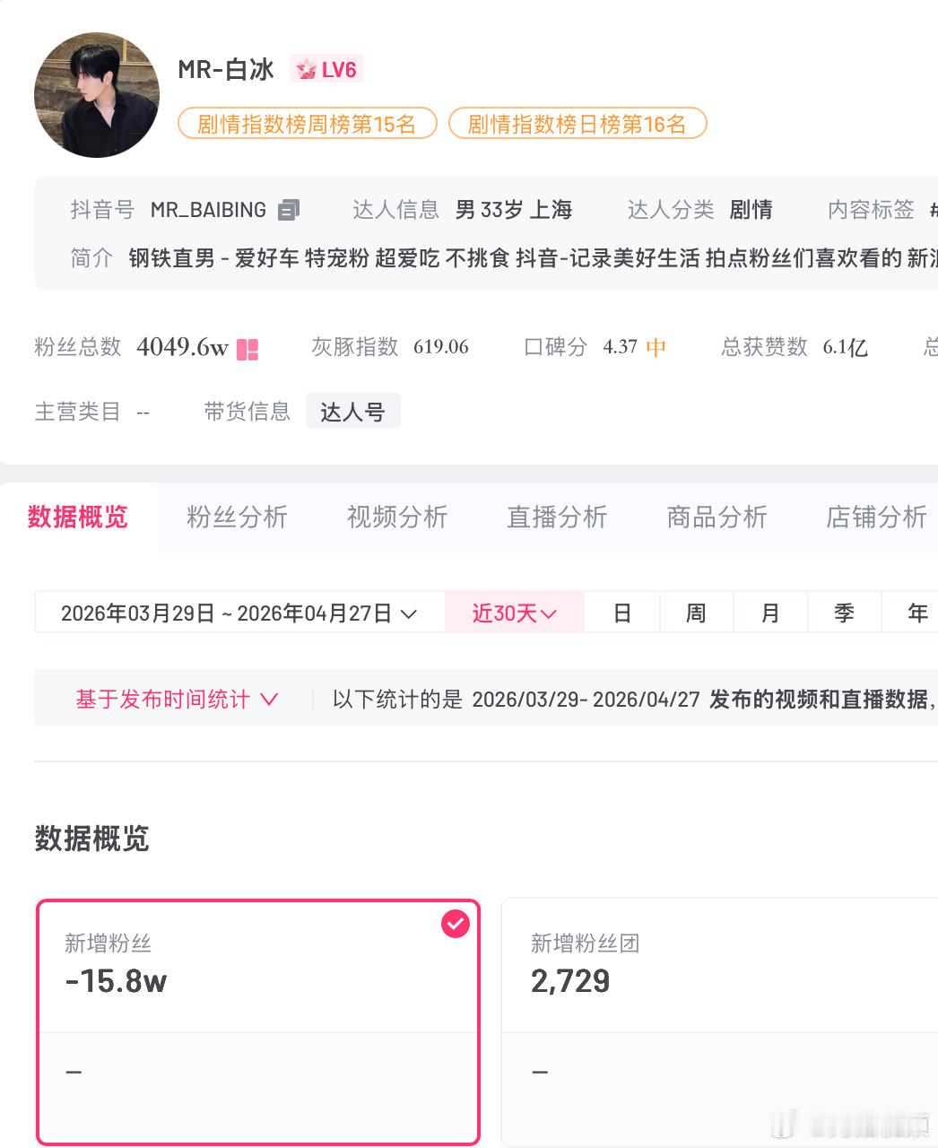Select 日 as the time granularity
Viewport: 938px width, 1148px height.
pyautogui.click(x=622, y=613)
